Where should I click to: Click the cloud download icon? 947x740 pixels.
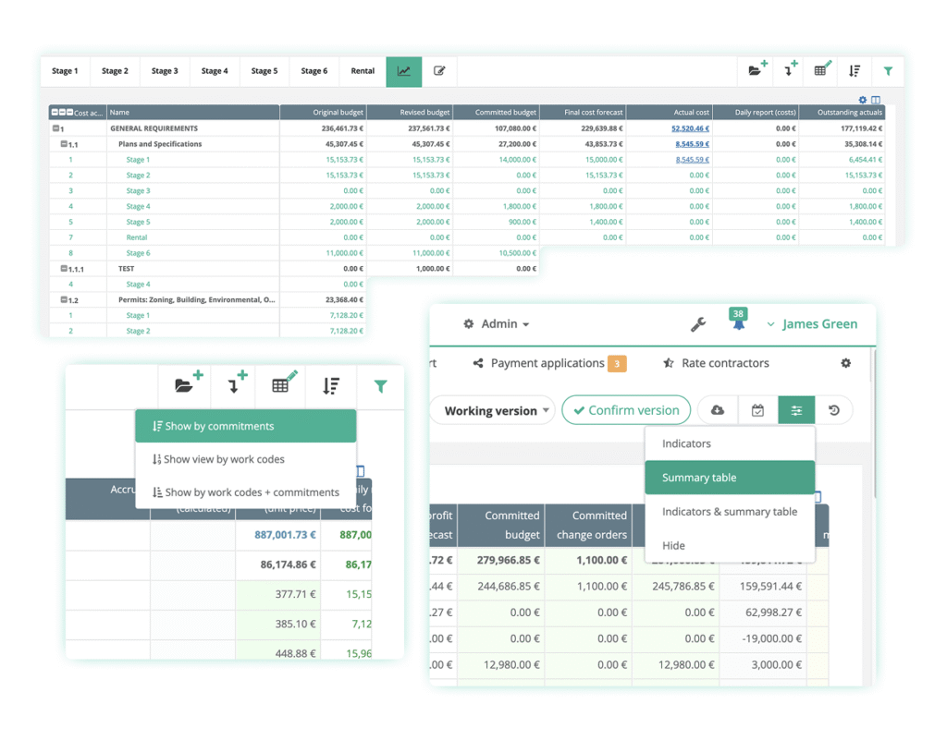(x=718, y=409)
